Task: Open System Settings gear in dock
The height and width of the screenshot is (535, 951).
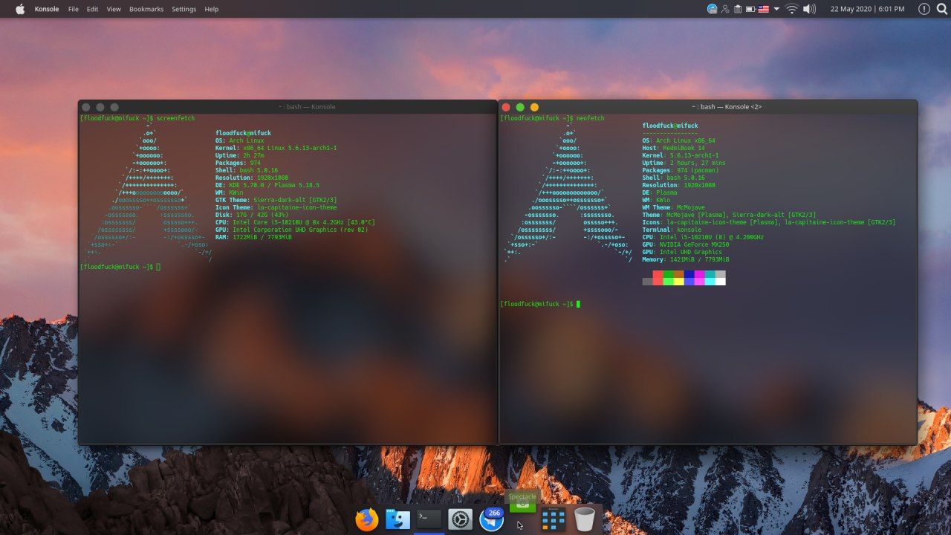Action: 461,519
